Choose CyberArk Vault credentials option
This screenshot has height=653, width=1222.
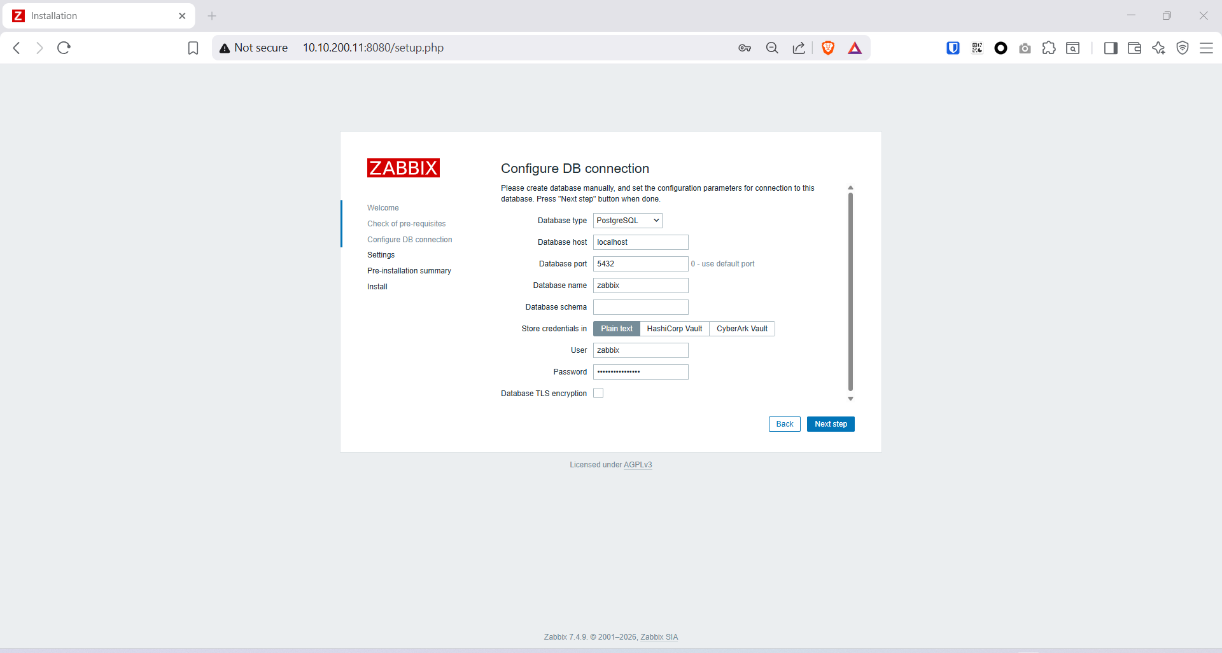[741, 329]
